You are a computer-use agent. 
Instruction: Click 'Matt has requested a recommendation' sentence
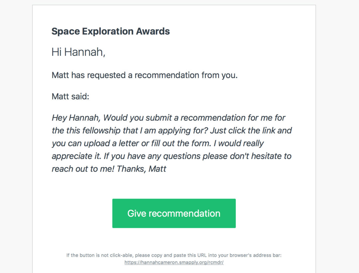125,75
